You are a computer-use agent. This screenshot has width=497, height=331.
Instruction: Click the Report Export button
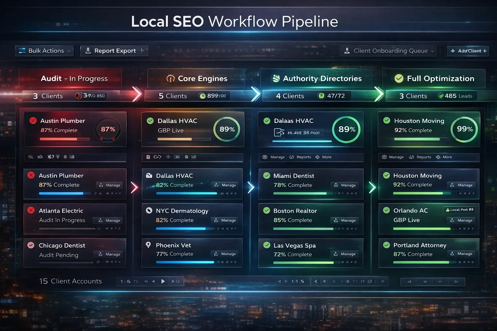click(114, 51)
